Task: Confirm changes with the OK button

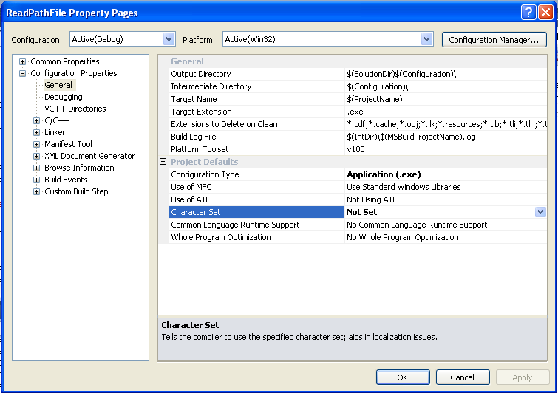Action: pos(403,377)
